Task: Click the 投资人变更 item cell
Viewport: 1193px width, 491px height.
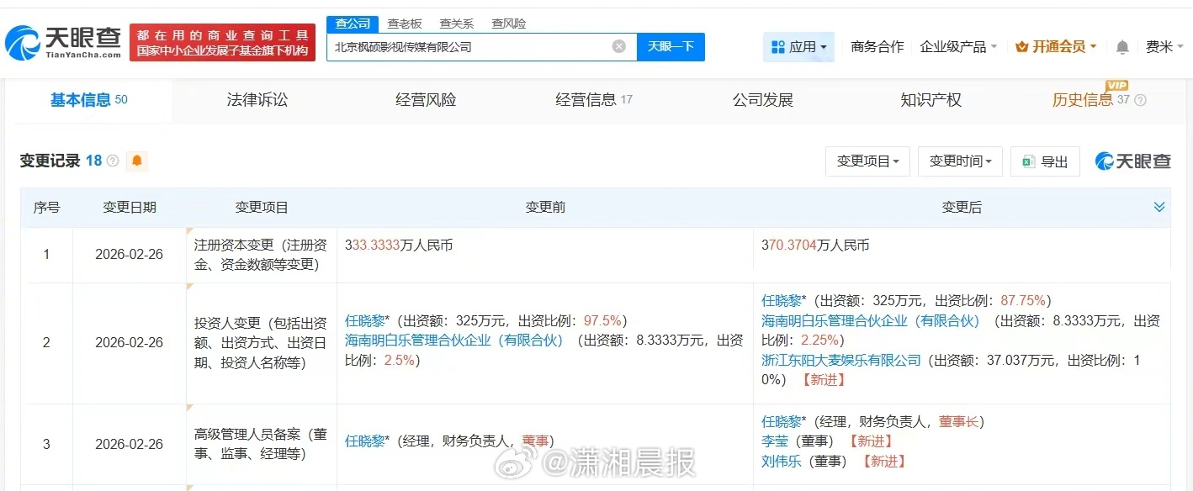Action: (x=262, y=343)
